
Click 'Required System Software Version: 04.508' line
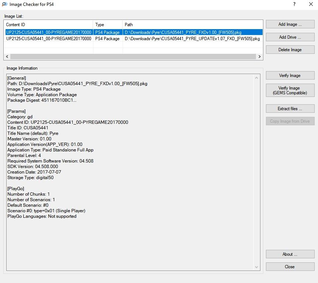(50, 161)
